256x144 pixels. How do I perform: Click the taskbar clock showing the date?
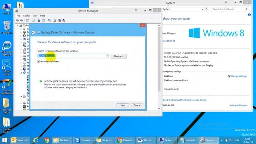click(248, 140)
